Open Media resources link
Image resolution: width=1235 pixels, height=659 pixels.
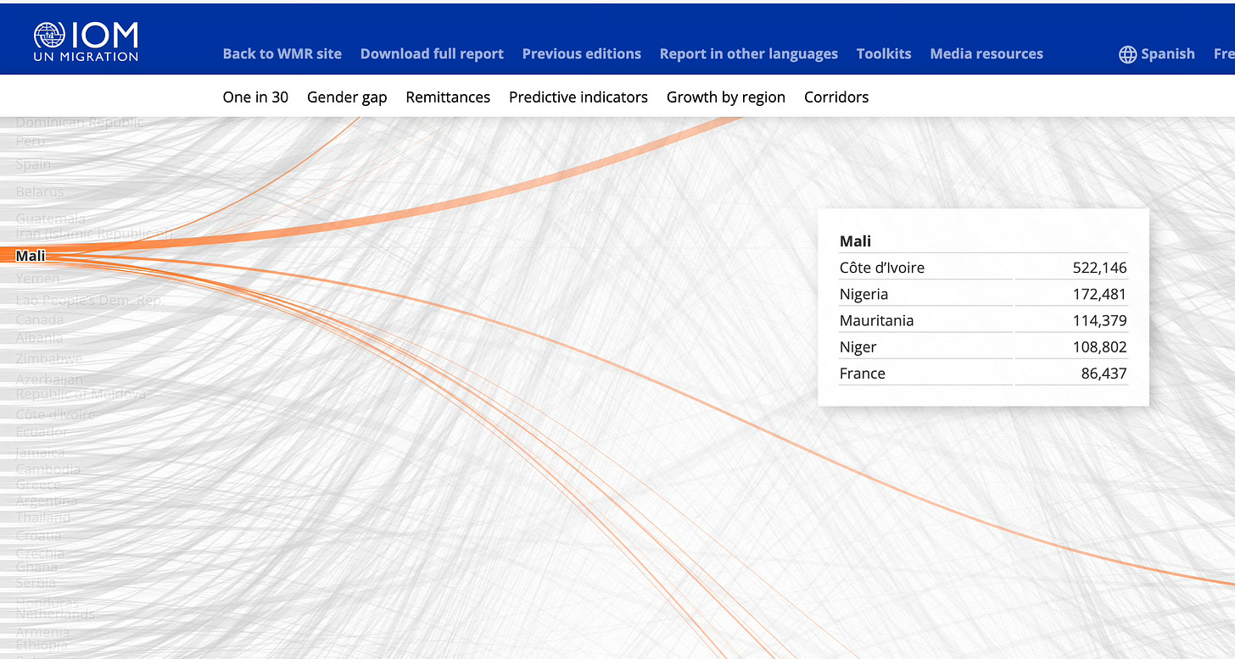click(x=986, y=53)
